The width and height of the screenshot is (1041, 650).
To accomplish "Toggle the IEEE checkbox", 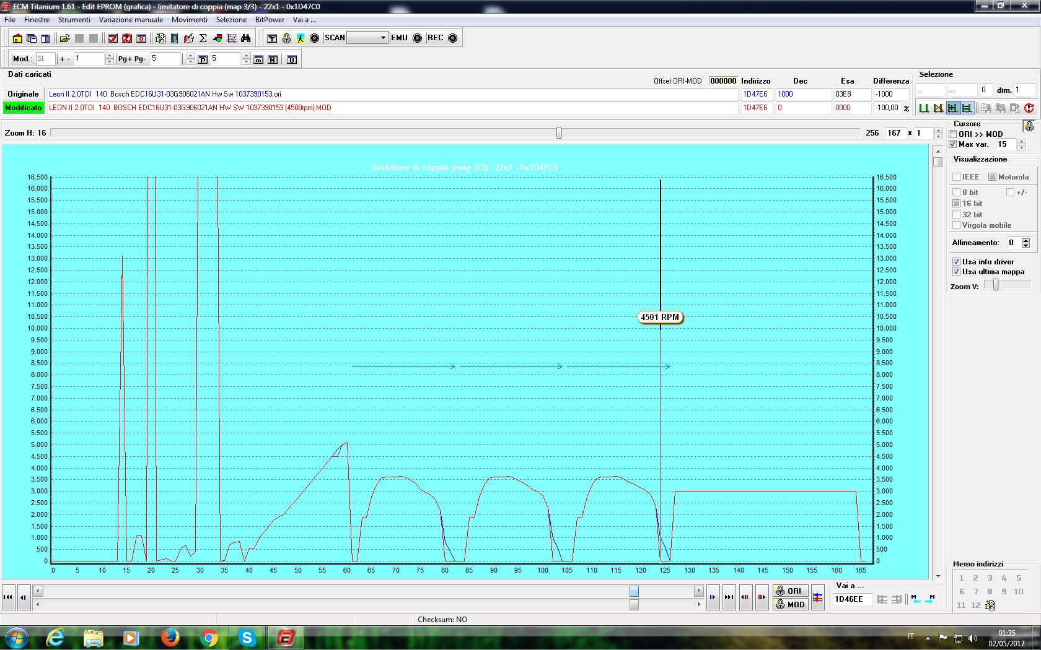I will (956, 177).
